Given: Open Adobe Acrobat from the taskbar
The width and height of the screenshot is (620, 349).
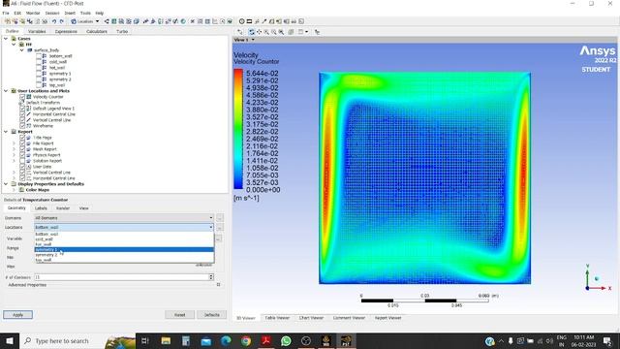Looking at the screenshot, I should tap(266, 340).
